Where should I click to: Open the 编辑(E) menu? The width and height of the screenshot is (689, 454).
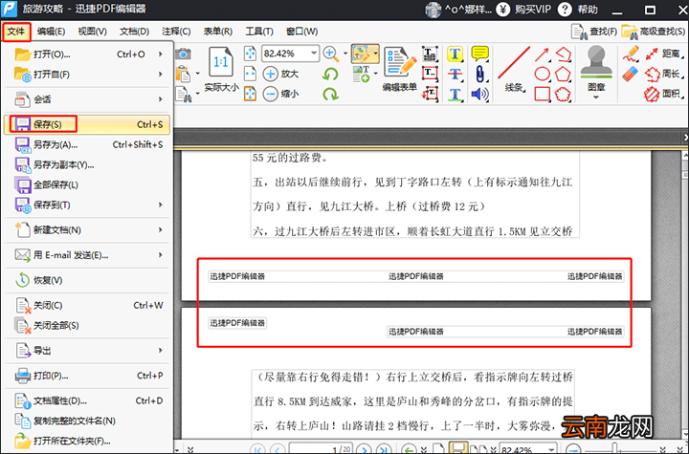51,32
